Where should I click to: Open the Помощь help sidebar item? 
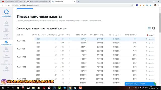click(x=6, y=69)
